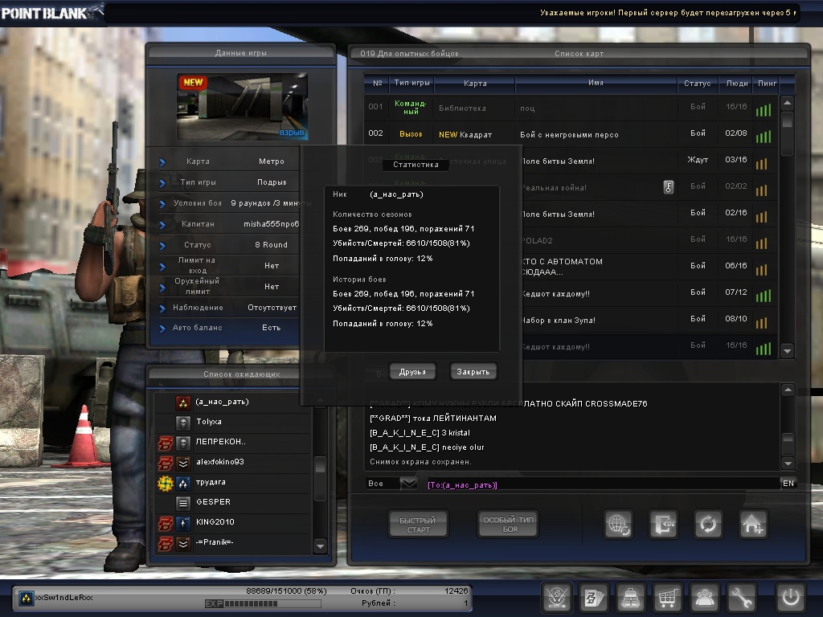Click rank icon next to GESPER
The height and width of the screenshot is (617, 823).
point(182,503)
